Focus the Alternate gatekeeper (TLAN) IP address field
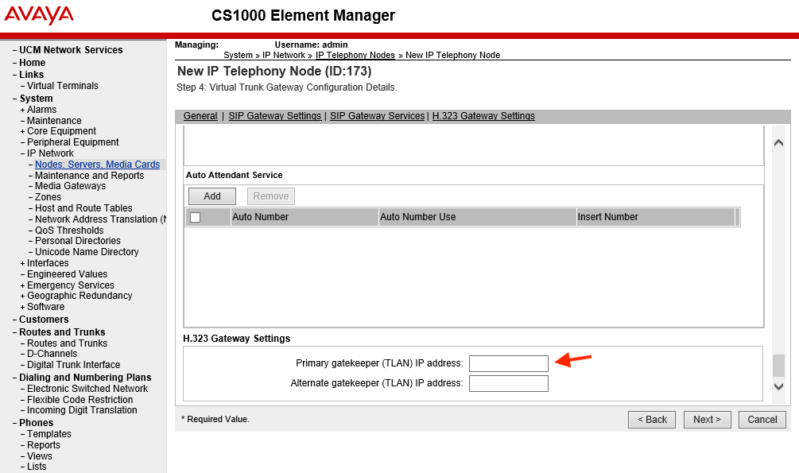This screenshot has height=473, width=799. pos(509,383)
